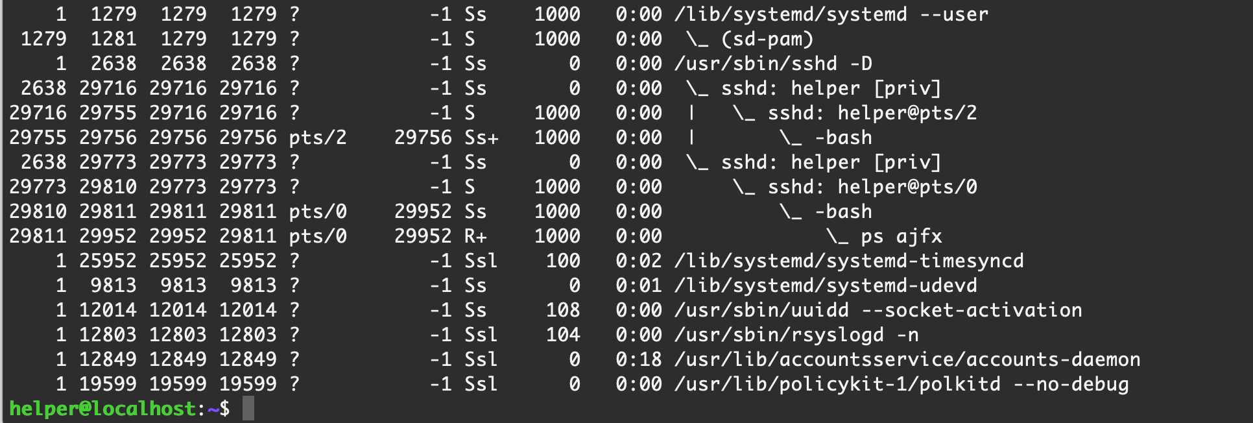Click the helper@localhost prompt text
The width and height of the screenshot is (1253, 423).
pos(102,409)
